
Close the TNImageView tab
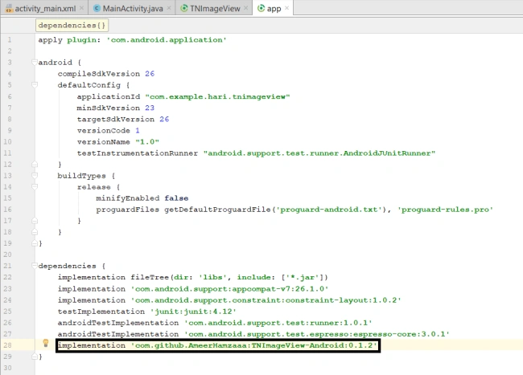pyautogui.click(x=246, y=8)
